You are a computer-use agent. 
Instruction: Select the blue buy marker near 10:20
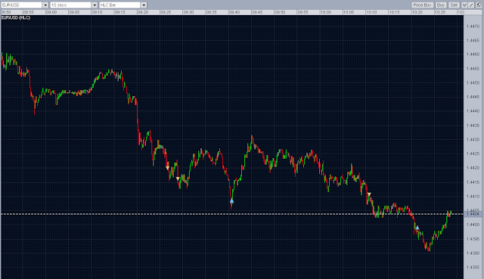[417, 228]
